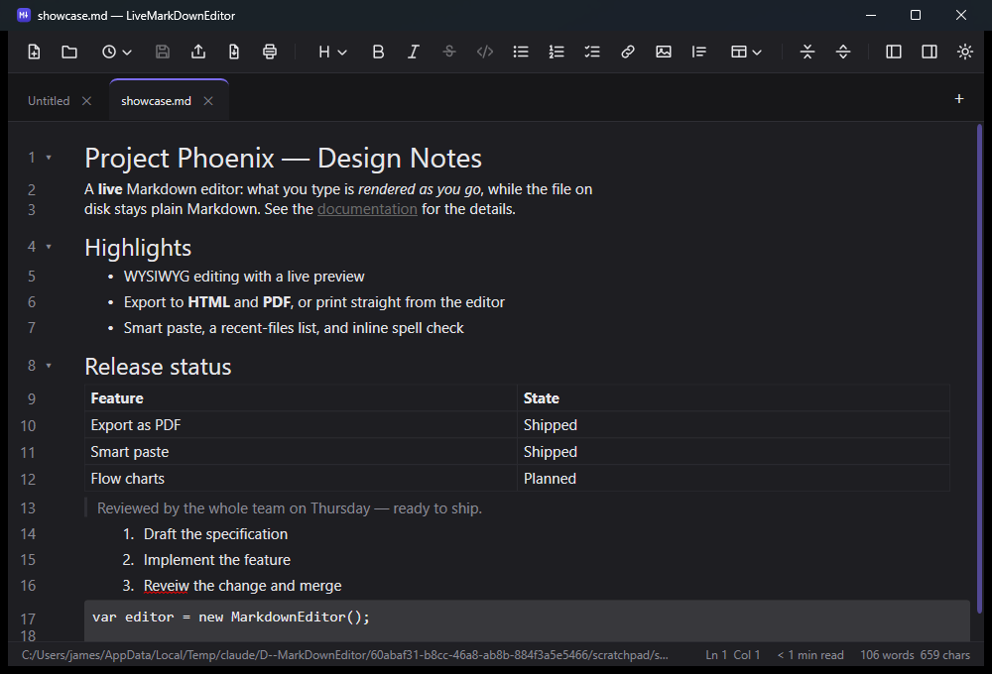This screenshot has height=674, width=992.
Task: Apply italic formatting
Action: coord(414,52)
